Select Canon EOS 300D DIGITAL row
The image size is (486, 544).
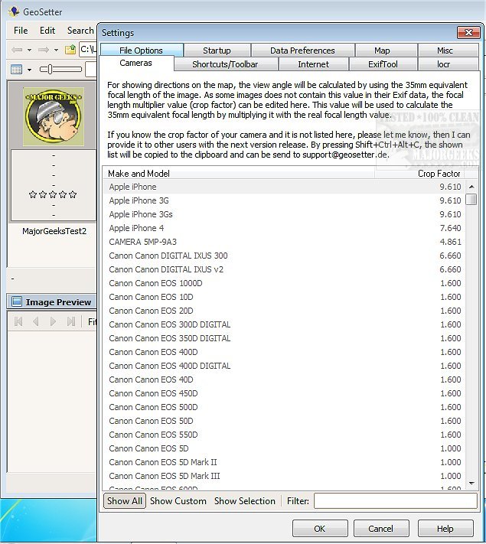[x=284, y=324]
